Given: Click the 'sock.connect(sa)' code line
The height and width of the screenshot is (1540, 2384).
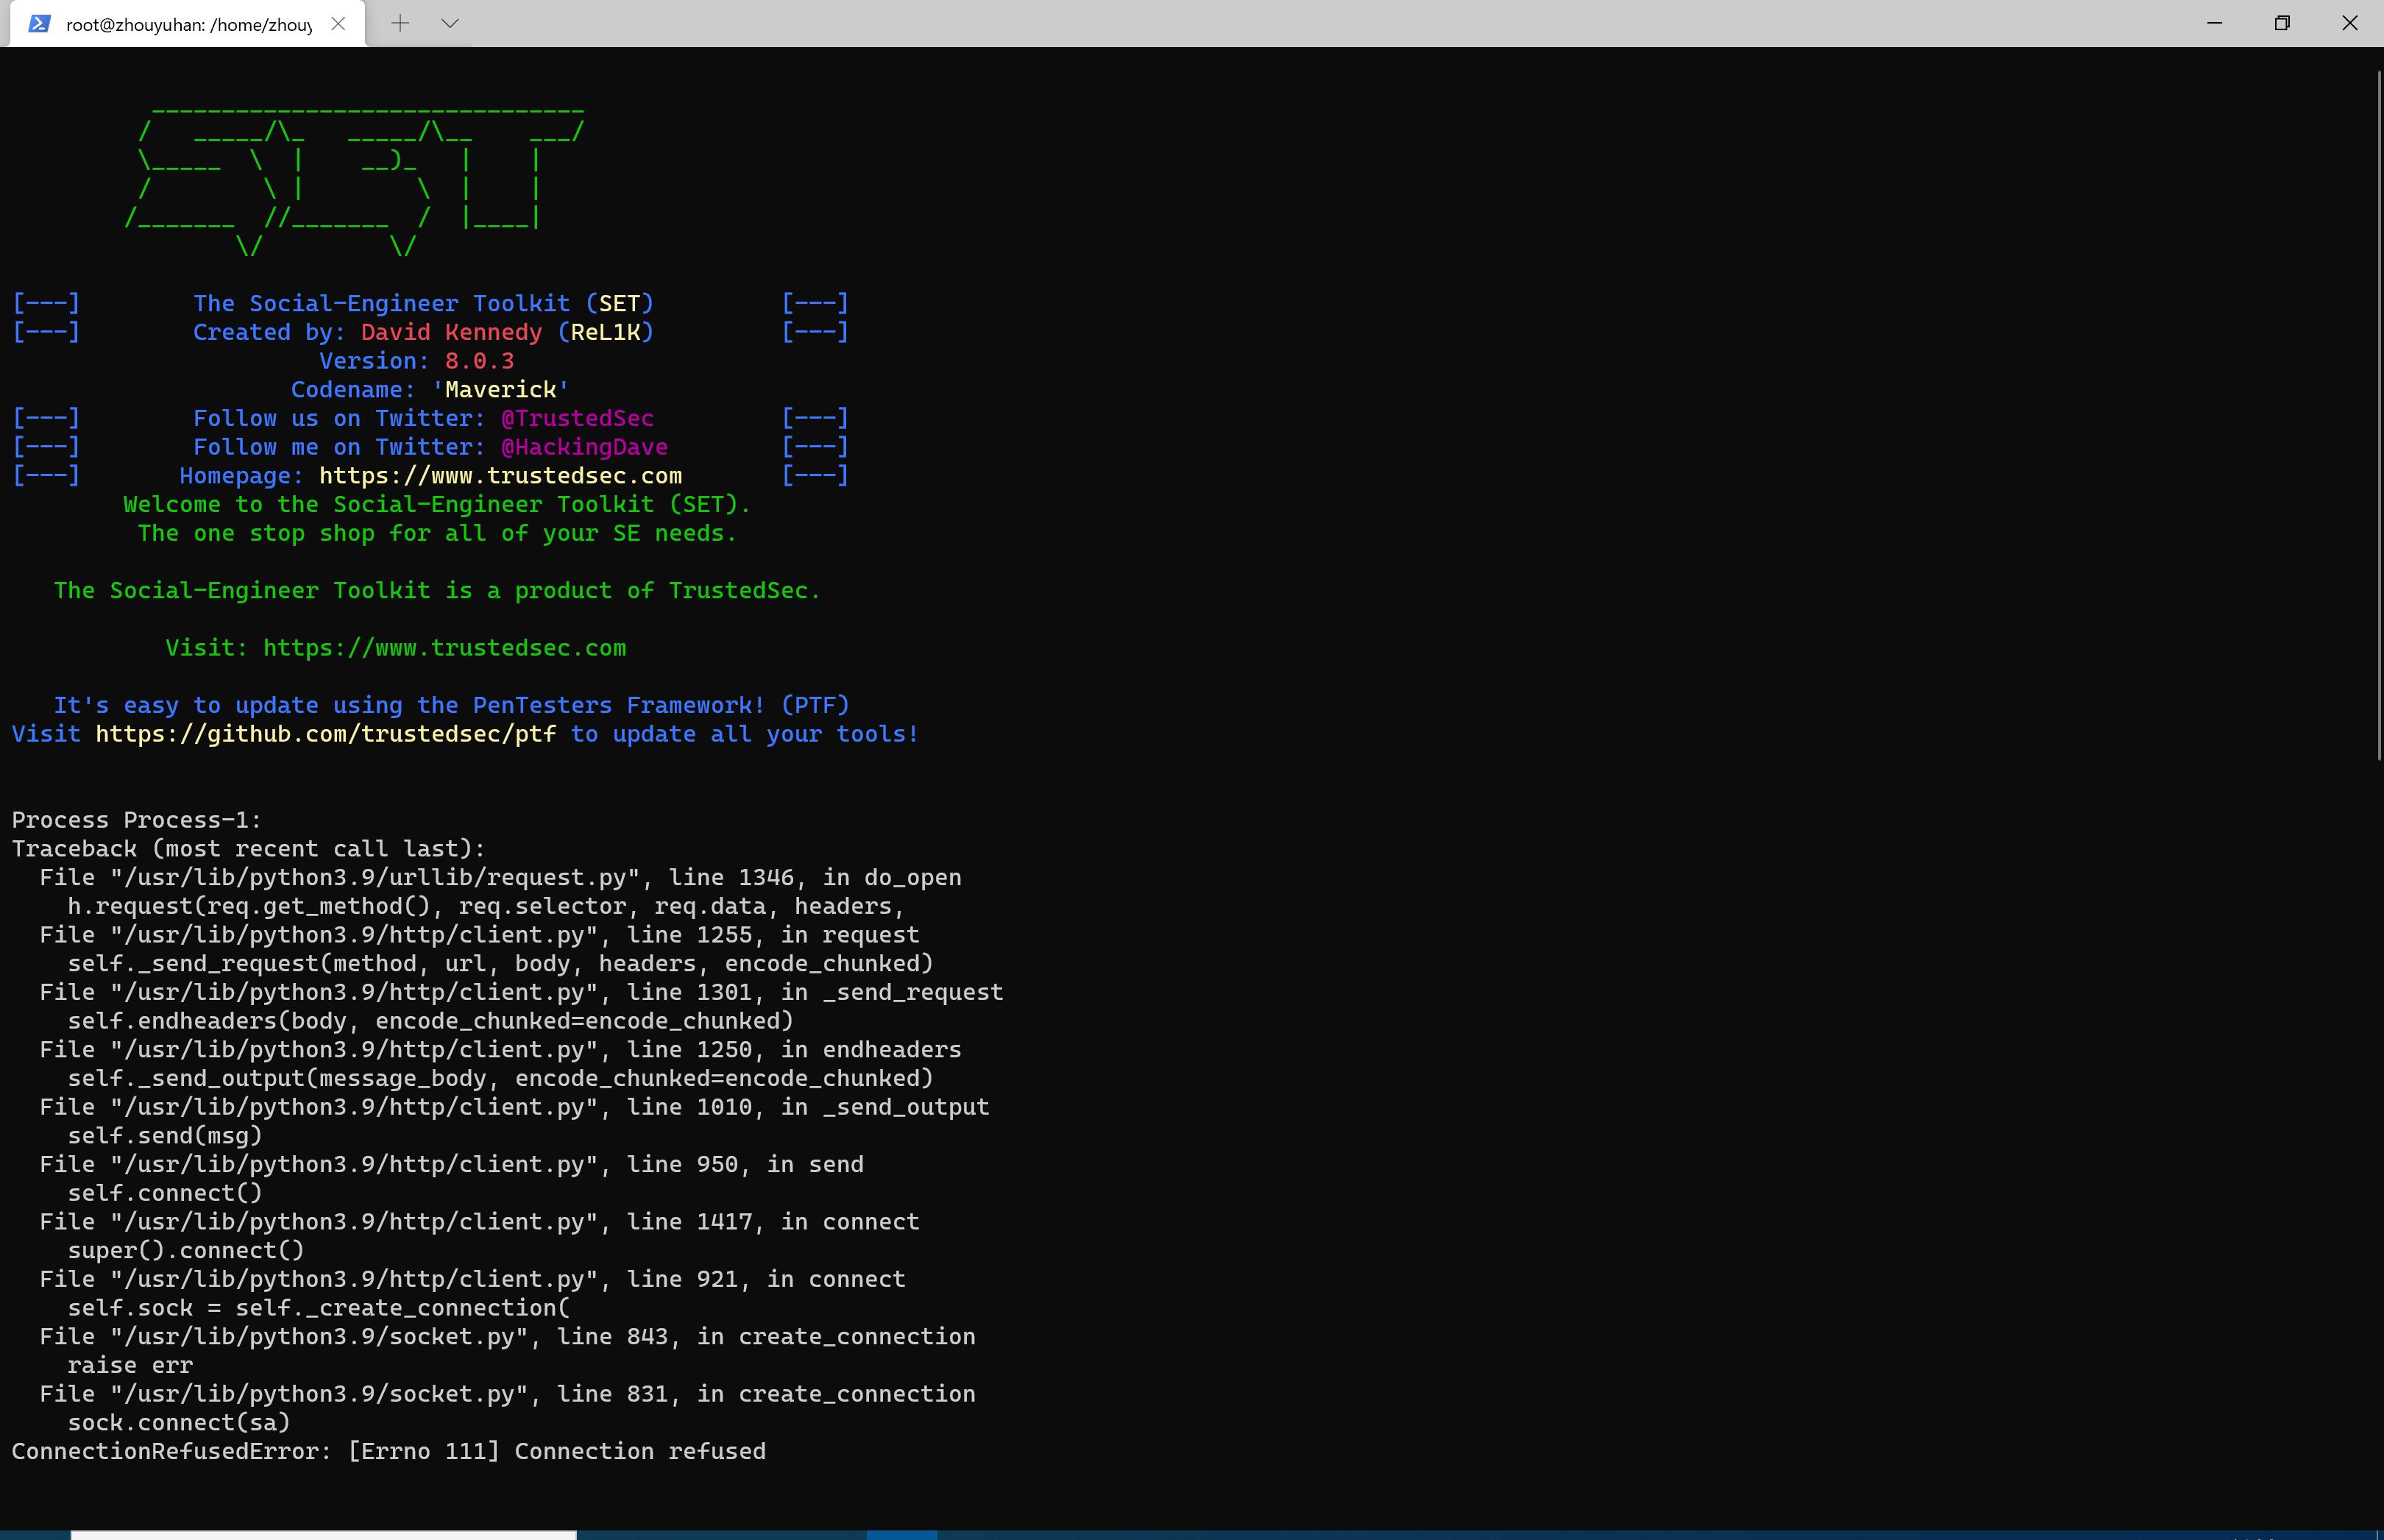Looking at the screenshot, I should pos(179,1423).
